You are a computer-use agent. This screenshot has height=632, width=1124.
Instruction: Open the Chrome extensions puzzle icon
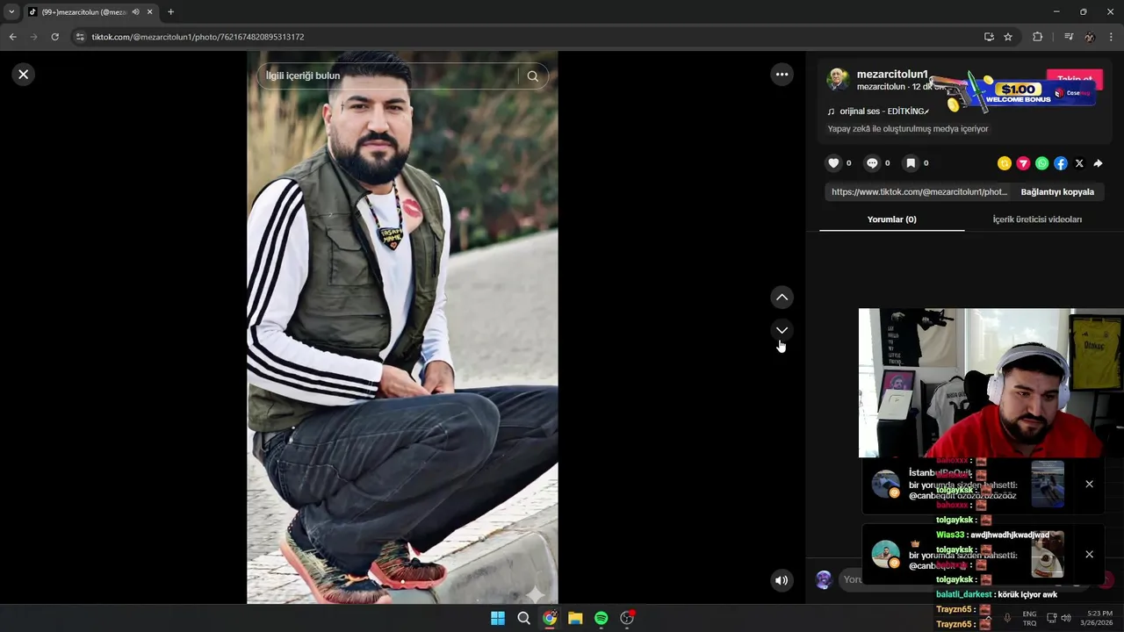coord(1037,37)
